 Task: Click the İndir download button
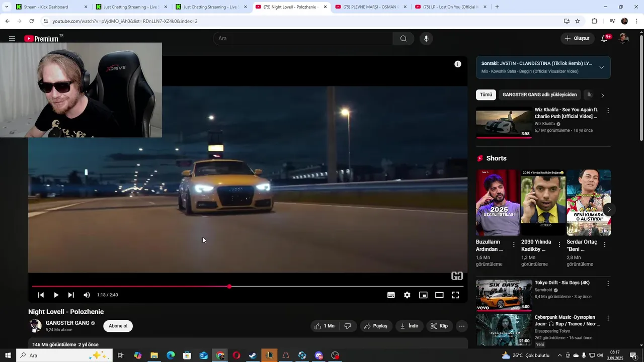click(409, 326)
